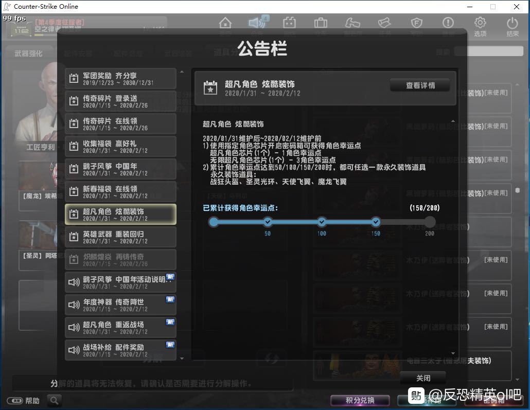This screenshot has height=410, width=530.
Task: Select 传奇碎片 在线领 announcement
Action: pyautogui.click(x=120, y=123)
